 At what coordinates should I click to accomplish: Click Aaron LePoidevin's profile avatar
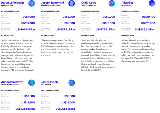(31, 3)
